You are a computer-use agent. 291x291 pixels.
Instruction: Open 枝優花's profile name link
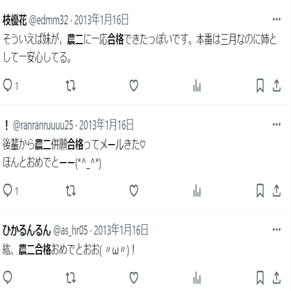(x=15, y=20)
